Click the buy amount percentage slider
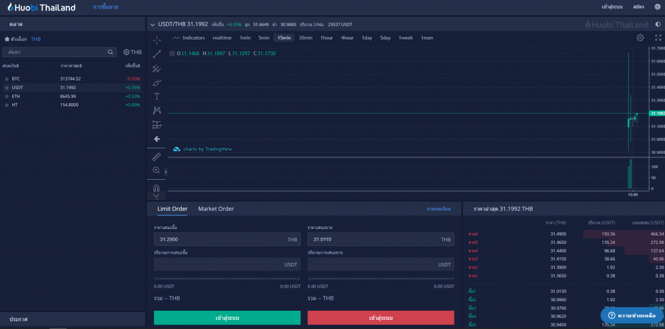Screen dimensions: 665x329 click(x=227, y=279)
